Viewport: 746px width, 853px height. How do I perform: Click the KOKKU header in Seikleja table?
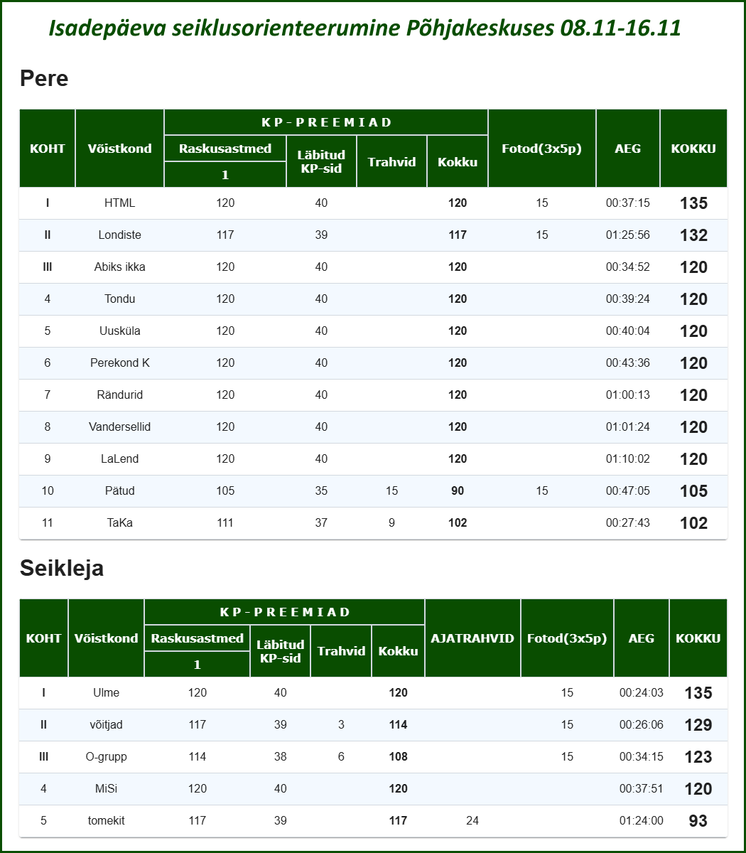(698, 638)
